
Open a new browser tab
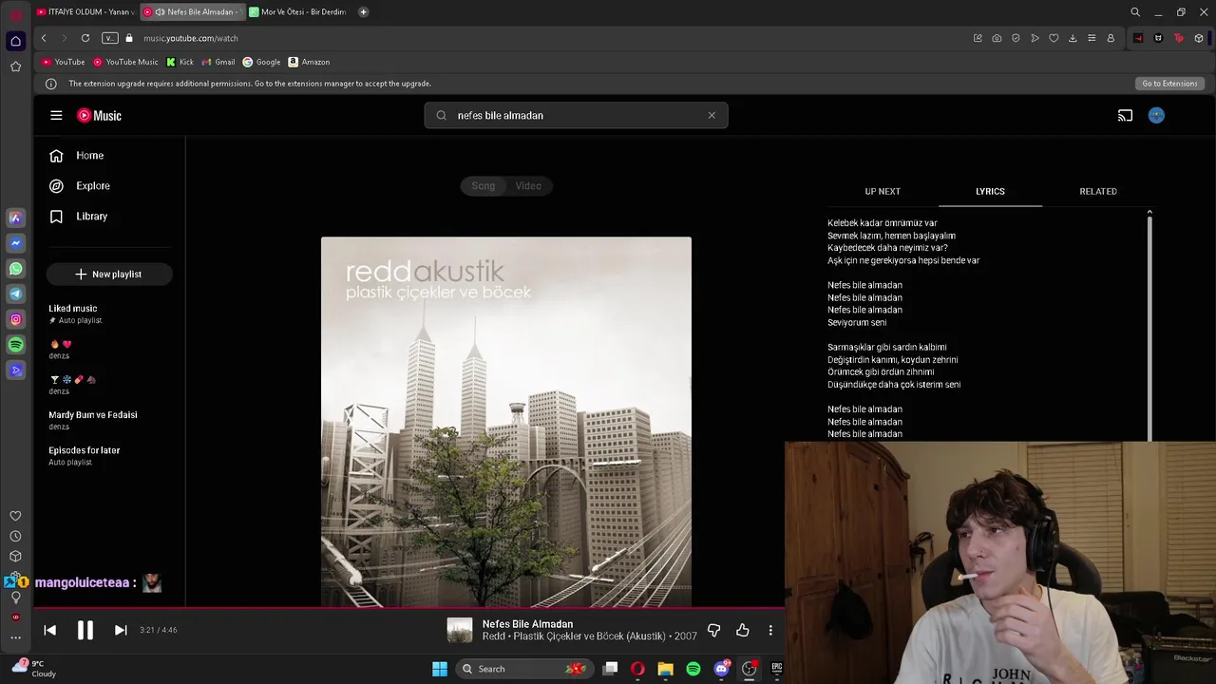[x=363, y=11]
